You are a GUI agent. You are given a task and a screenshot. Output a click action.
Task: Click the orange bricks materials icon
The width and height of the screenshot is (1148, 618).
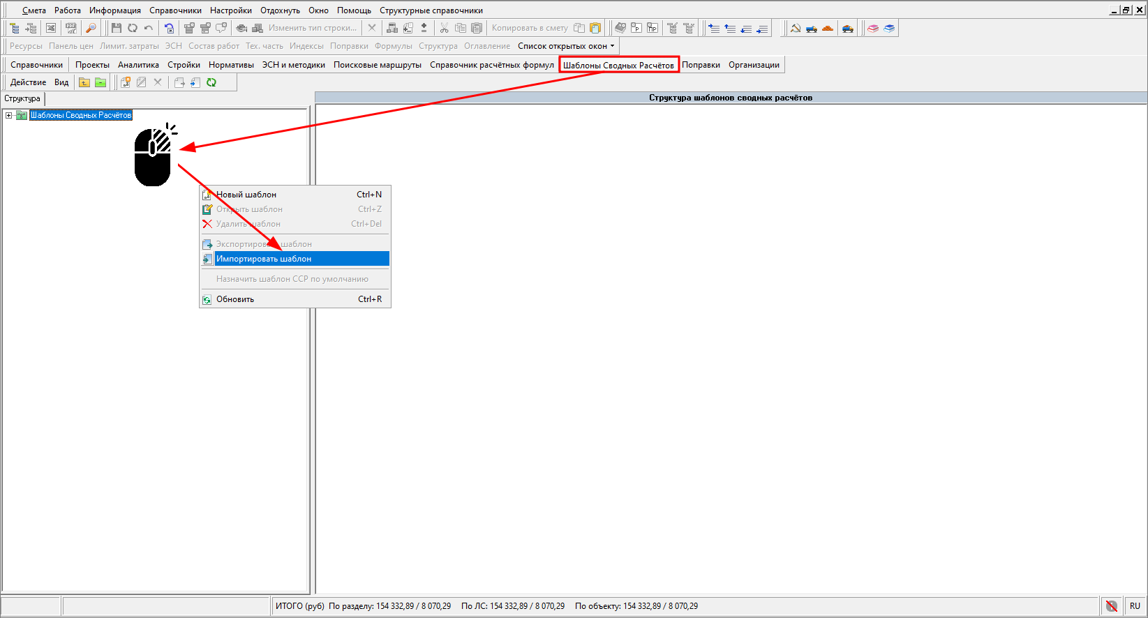pyautogui.click(x=828, y=28)
